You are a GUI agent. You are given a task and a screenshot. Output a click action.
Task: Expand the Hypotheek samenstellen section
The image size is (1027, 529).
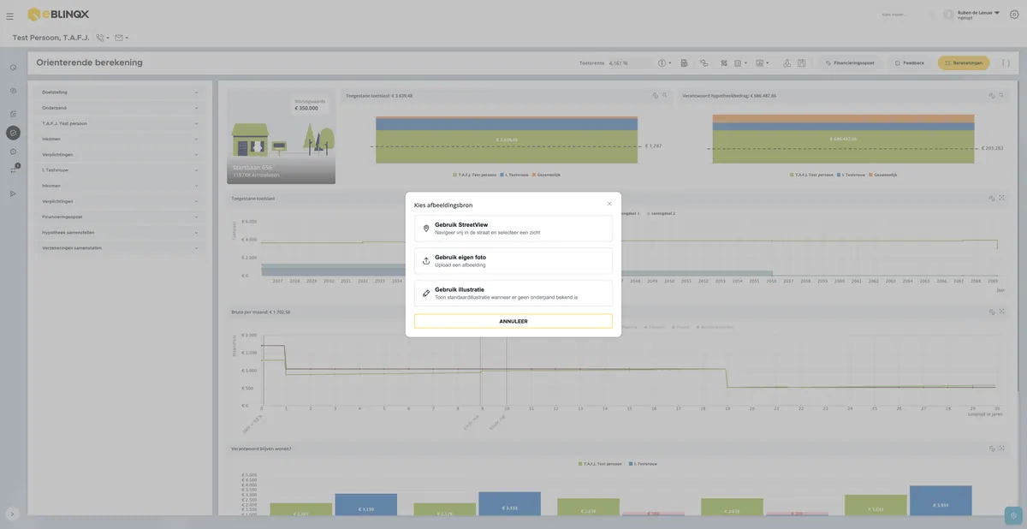click(120, 232)
